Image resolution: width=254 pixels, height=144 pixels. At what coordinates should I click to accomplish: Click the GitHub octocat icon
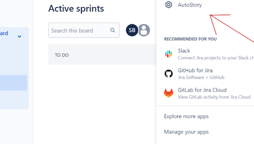click(168, 73)
